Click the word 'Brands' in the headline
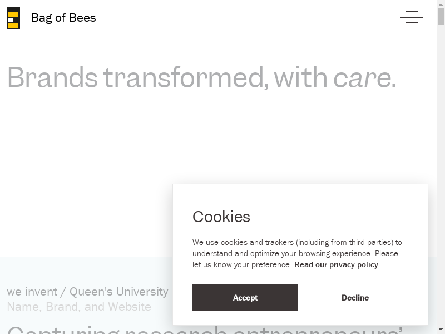Image resolution: width=445 pixels, height=334 pixels. point(52,77)
